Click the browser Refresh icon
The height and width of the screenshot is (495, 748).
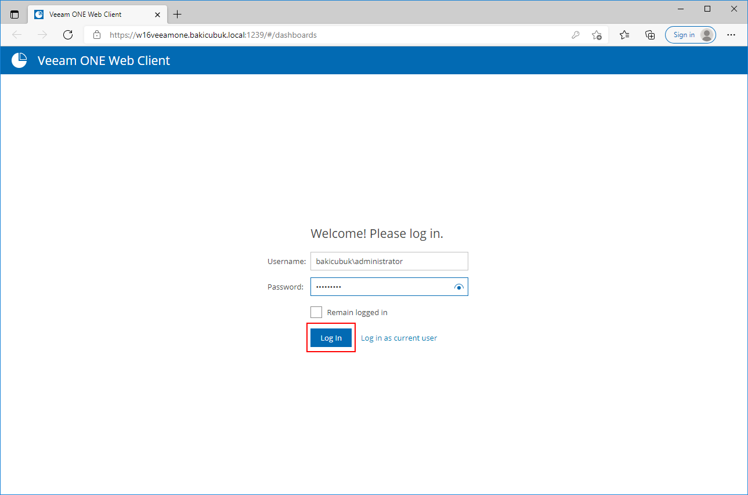point(68,35)
